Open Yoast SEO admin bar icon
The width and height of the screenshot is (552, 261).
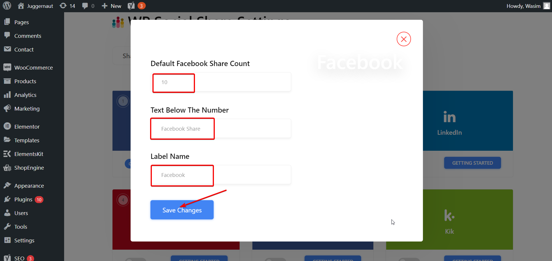point(137,6)
